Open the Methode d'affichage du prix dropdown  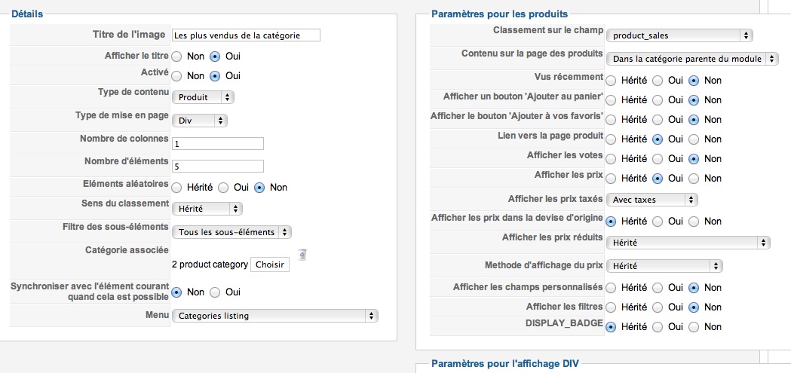pos(664,266)
